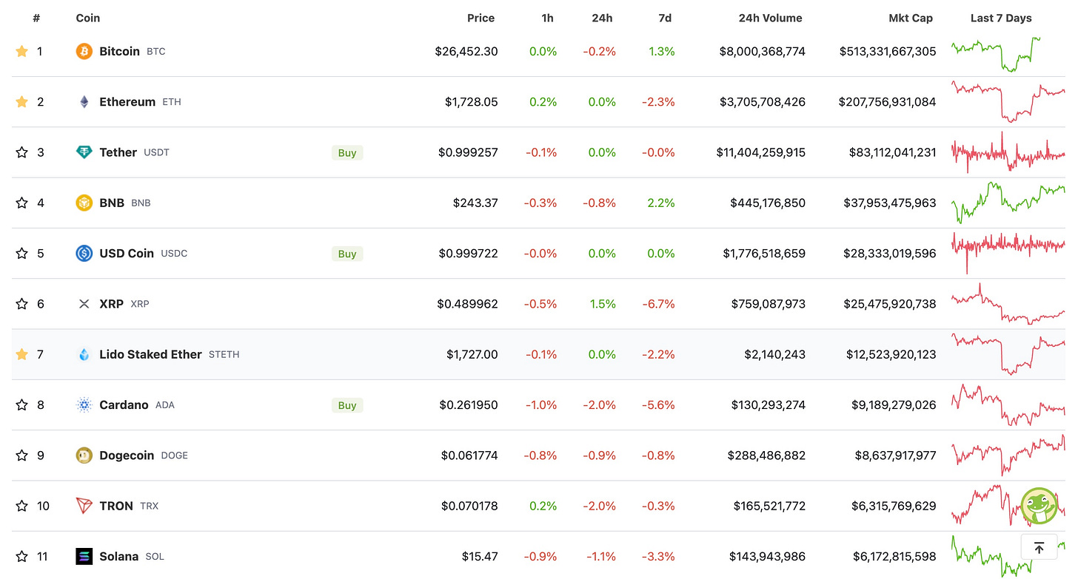The height and width of the screenshot is (579, 1078).
Task: Click the BNB coin logo icon
Action: pyautogui.click(x=84, y=203)
